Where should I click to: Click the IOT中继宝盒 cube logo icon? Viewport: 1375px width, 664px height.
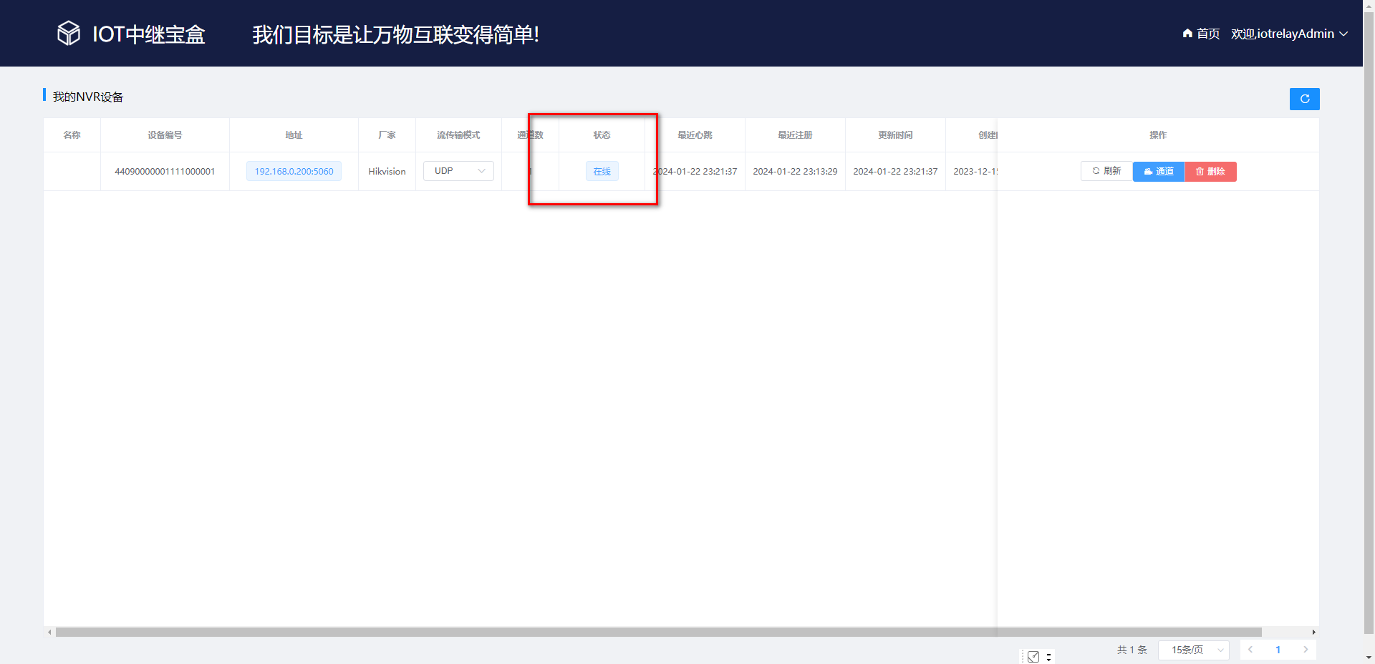coord(68,32)
